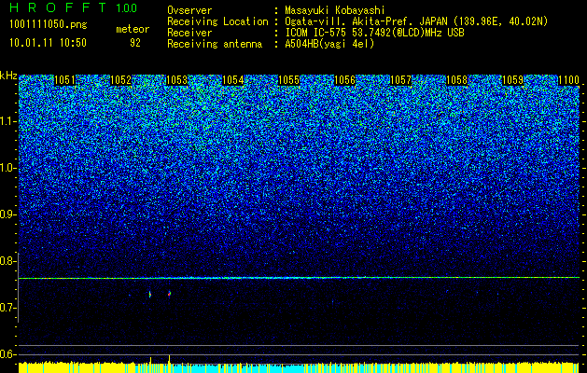This screenshot has width=587, height=373.
Task: Click the 1055 time marker
Action: coord(288,80)
